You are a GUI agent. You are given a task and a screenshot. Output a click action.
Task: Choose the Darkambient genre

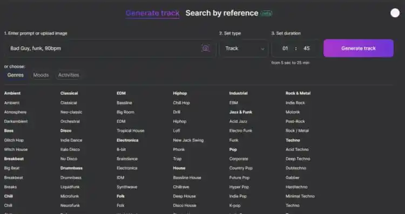[x=16, y=121]
